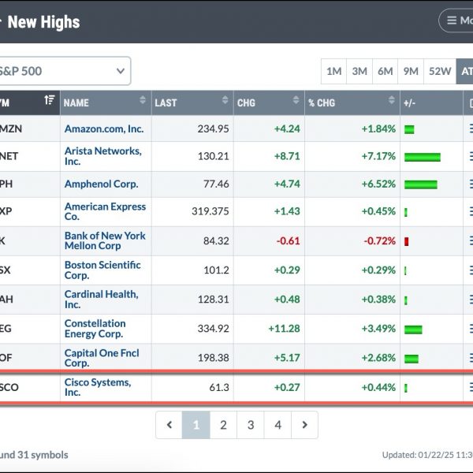Select the 1M timeframe tab

pyautogui.click(x=334, y=72)
